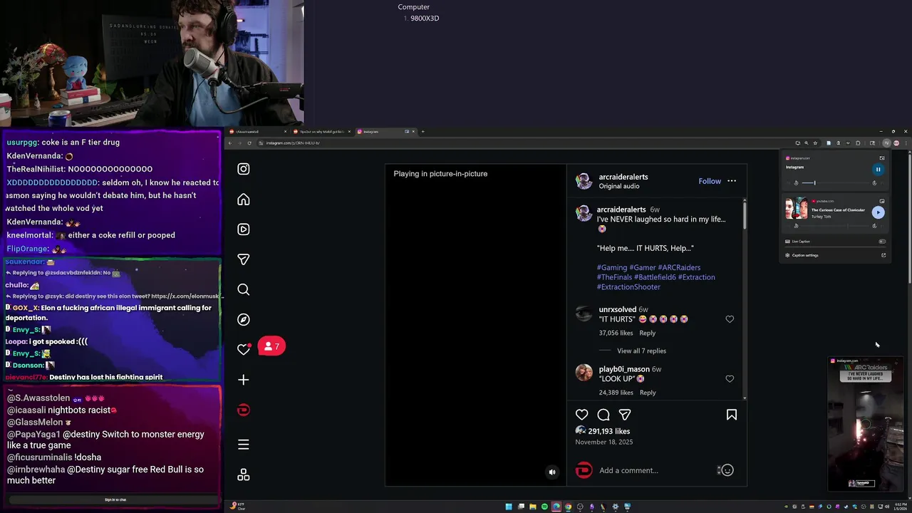Click the picture-in-picture video thumbnail
The height and width of the screenshot is (513, 912).
pyautogui.click(x=866, y=425)
